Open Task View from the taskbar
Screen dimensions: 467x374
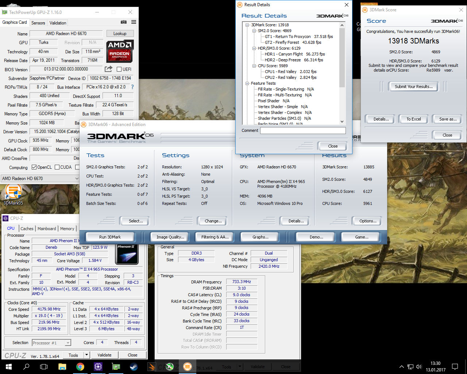[x=44, y=367]
